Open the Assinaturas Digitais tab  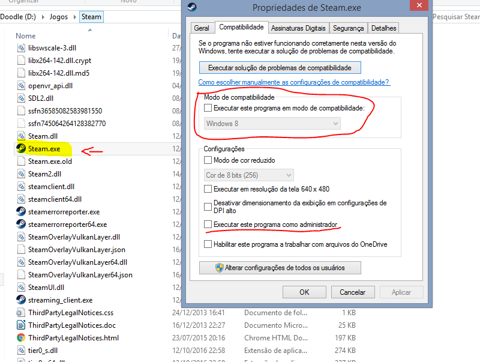tap(298, 28)
